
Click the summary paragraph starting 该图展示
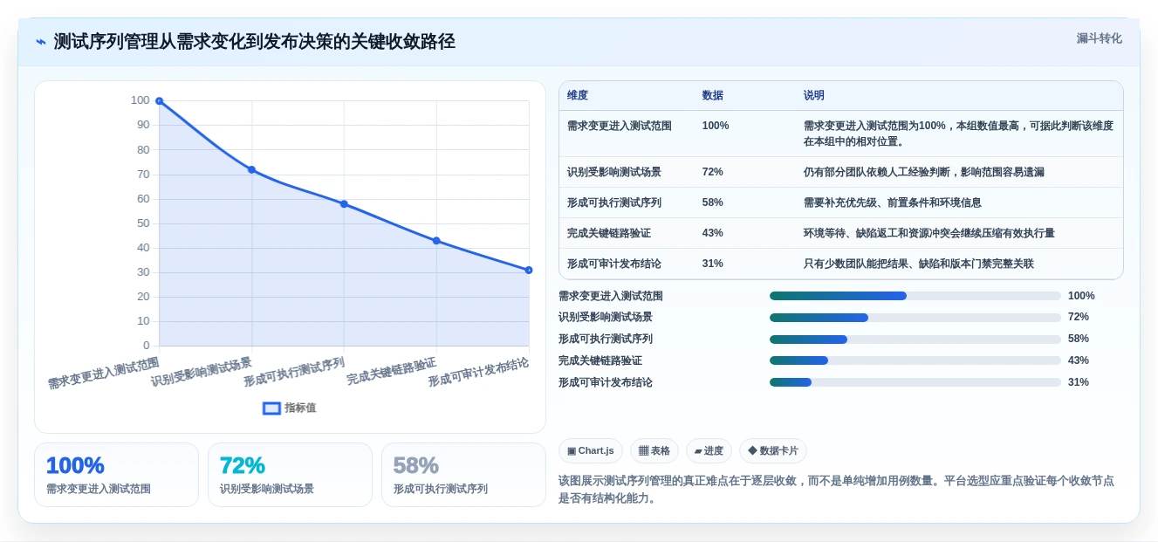coord(836,490)
